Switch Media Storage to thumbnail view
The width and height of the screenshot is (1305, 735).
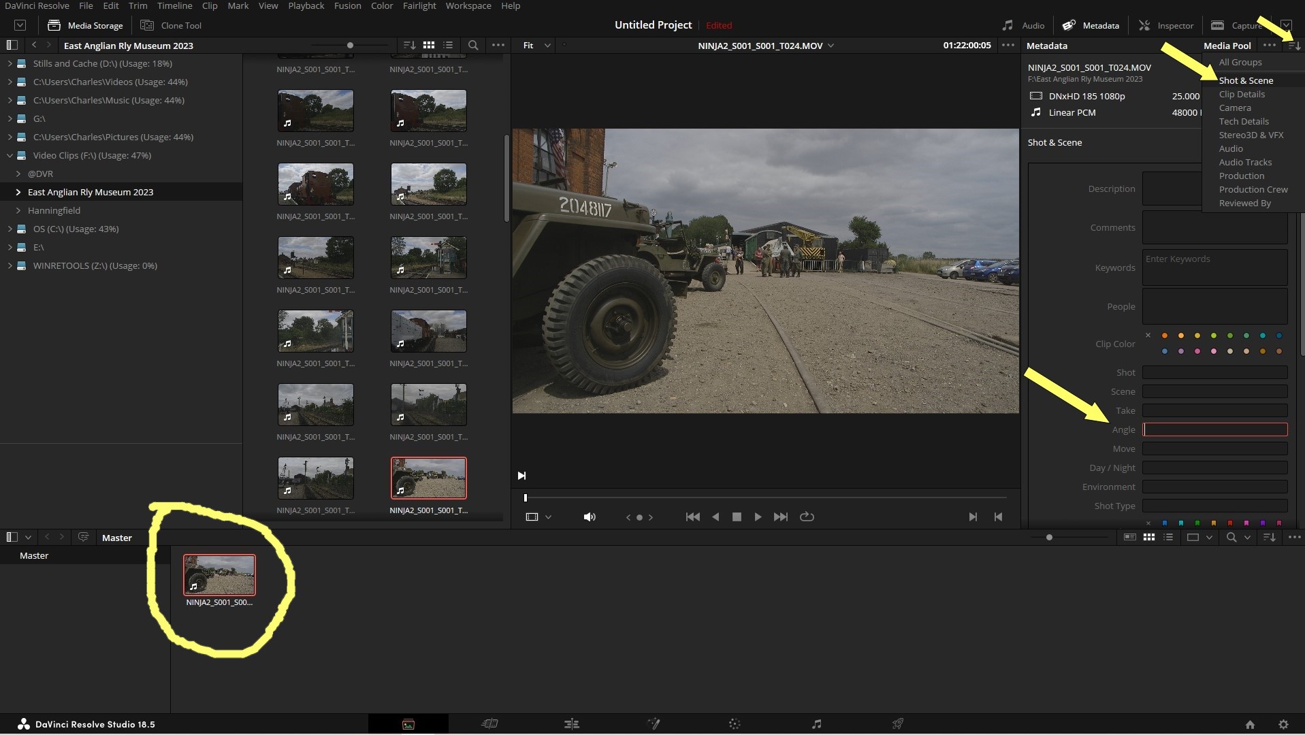(x=429, y=45)
